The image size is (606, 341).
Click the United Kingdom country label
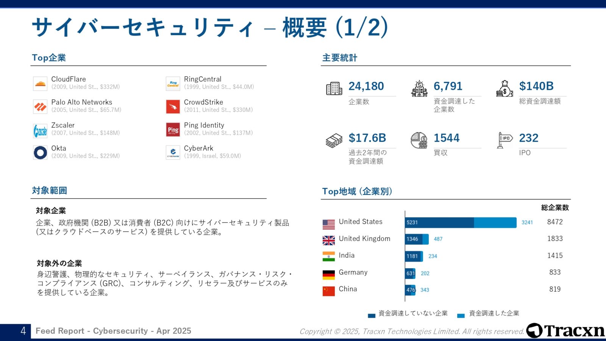click(x=364, y=239)
